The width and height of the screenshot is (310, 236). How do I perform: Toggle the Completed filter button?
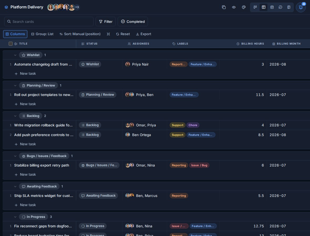[x=133, y=22]
